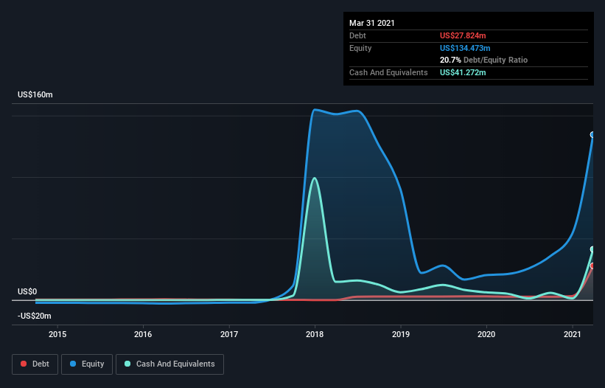Click the Equity label in tooltip
This screenshot has height=388, width=605.
coord(360,48)
